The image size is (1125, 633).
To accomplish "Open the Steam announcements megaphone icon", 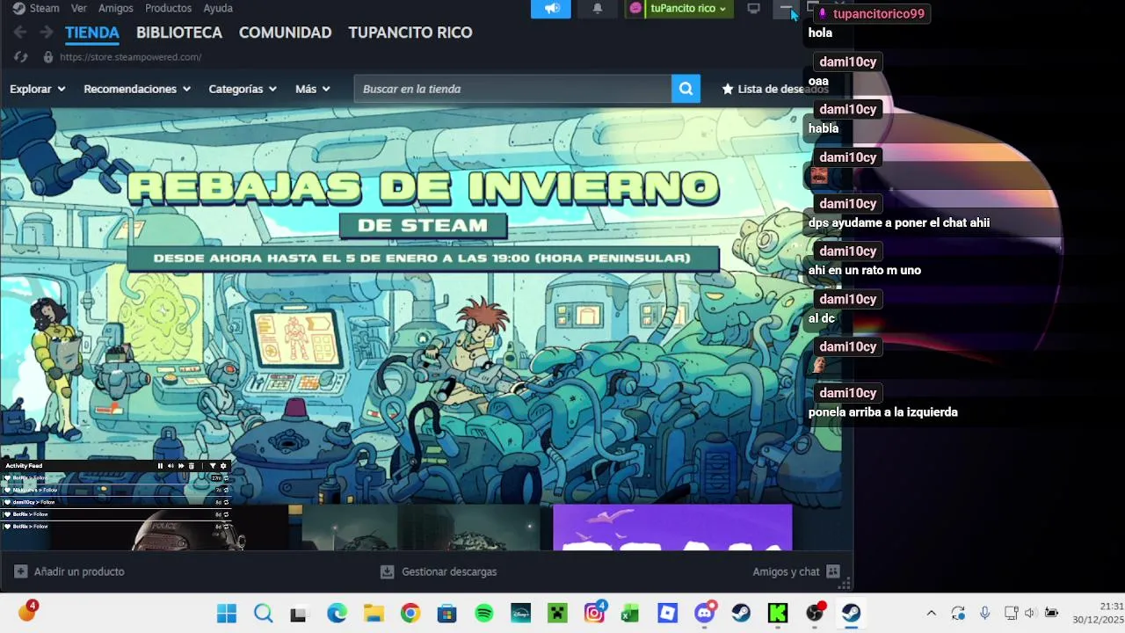I will point(551,9).
